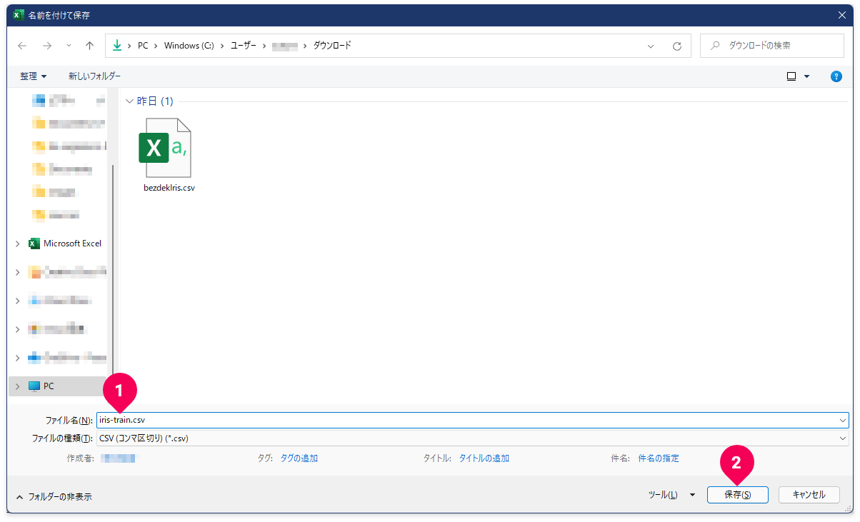Select PC in the navigation pane
The height and width of the screenshot is (522, 860).
click(x=49, y=386)
